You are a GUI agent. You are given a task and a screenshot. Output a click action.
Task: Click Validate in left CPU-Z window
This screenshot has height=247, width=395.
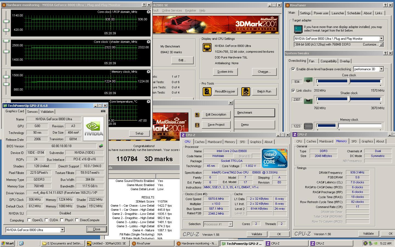coord(257,234)
